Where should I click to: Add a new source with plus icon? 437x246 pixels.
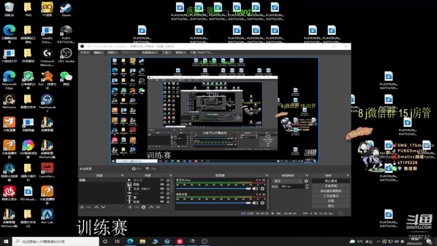(130, 207)
